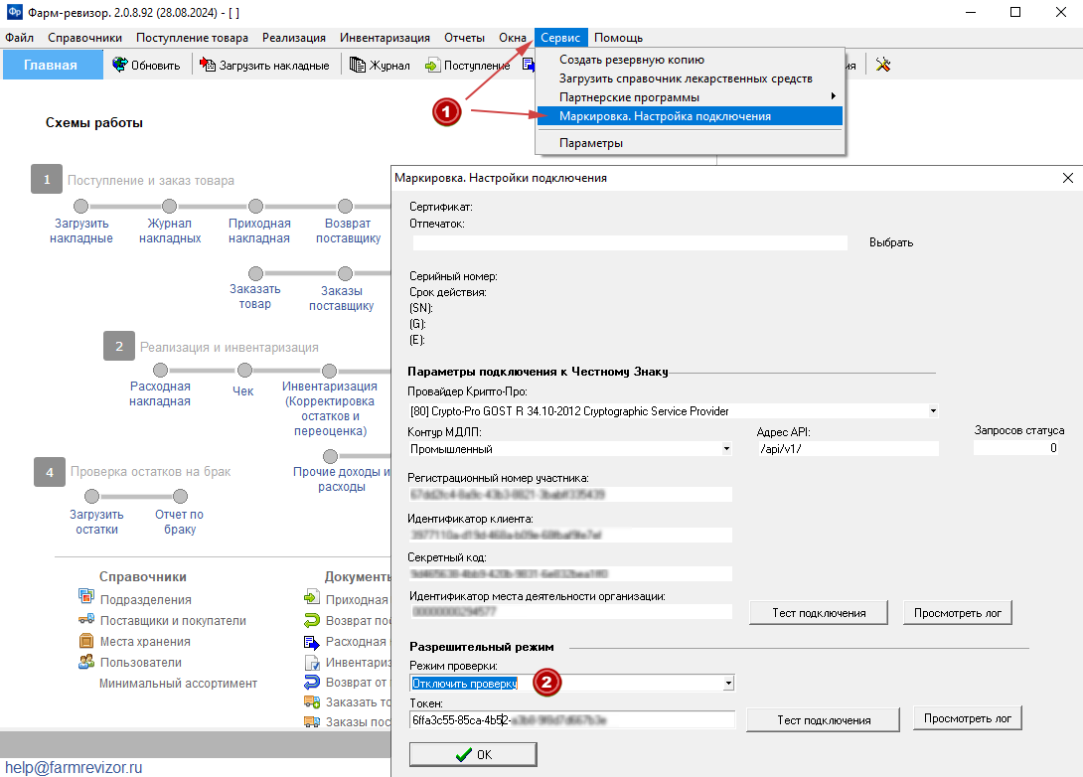
Task: Open the Реализация menu
Action: pyautogui.click(x=293, y=38)
